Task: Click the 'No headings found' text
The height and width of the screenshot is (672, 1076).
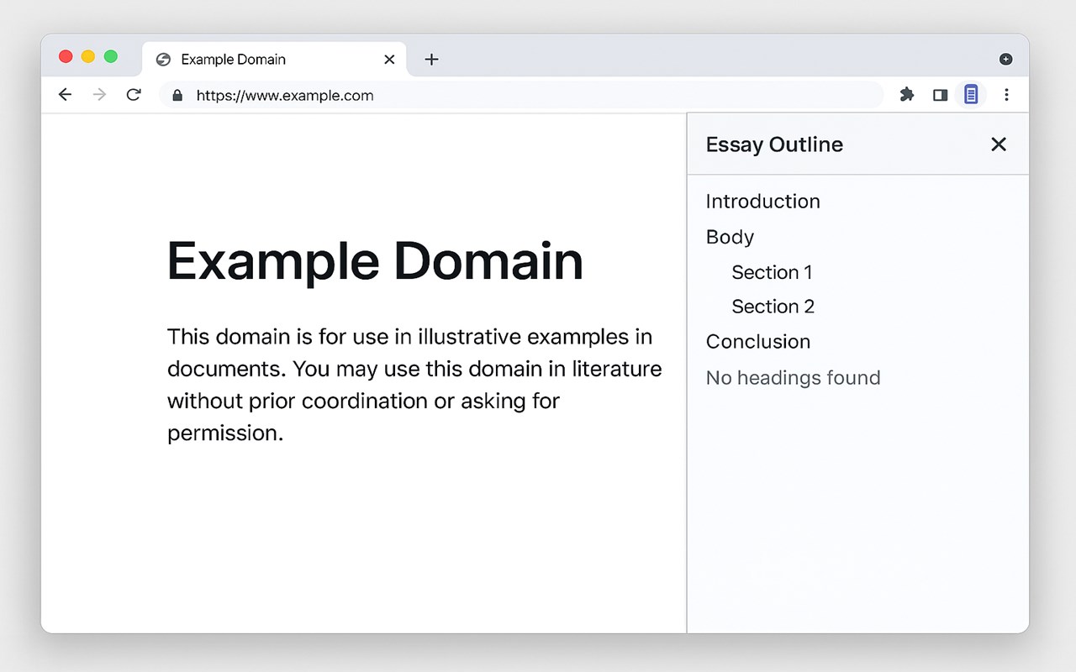Action: pos(793,378)
